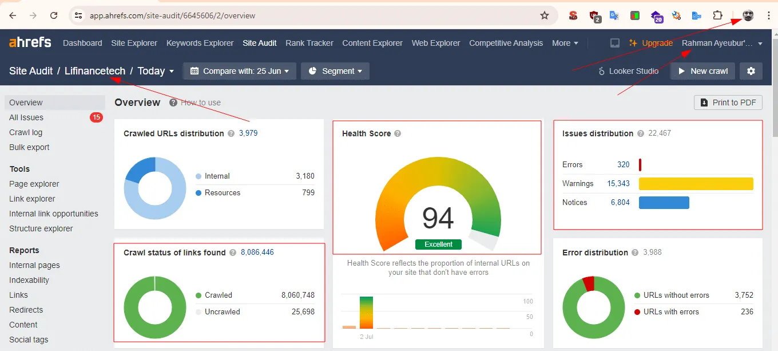Viewport: 778px width, 351px height.
Task: Click Notices count 6,804
Action: [x=620, y=202]
